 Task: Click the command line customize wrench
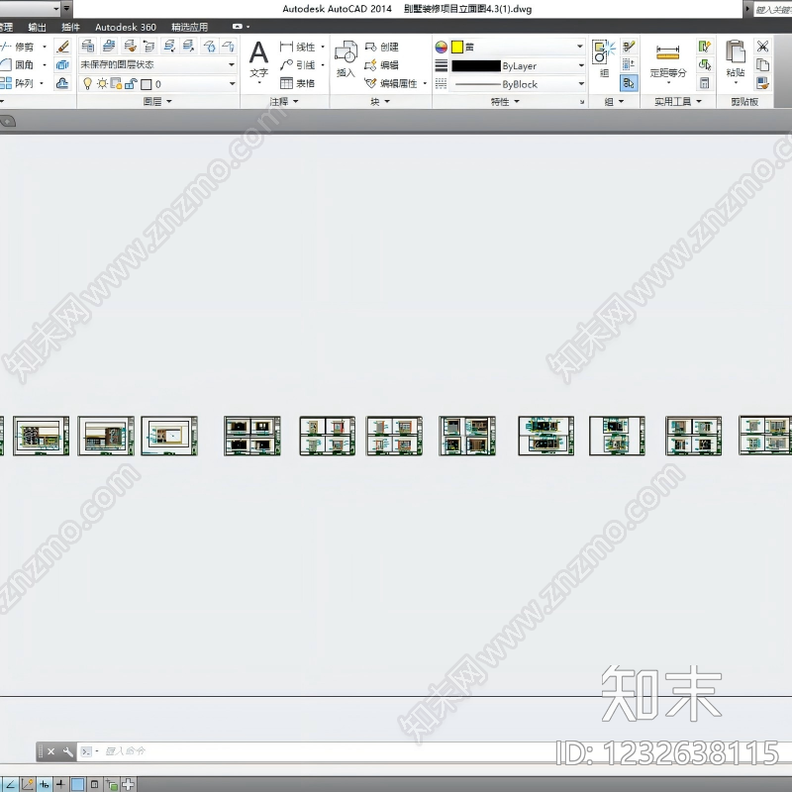coord(67,751)
